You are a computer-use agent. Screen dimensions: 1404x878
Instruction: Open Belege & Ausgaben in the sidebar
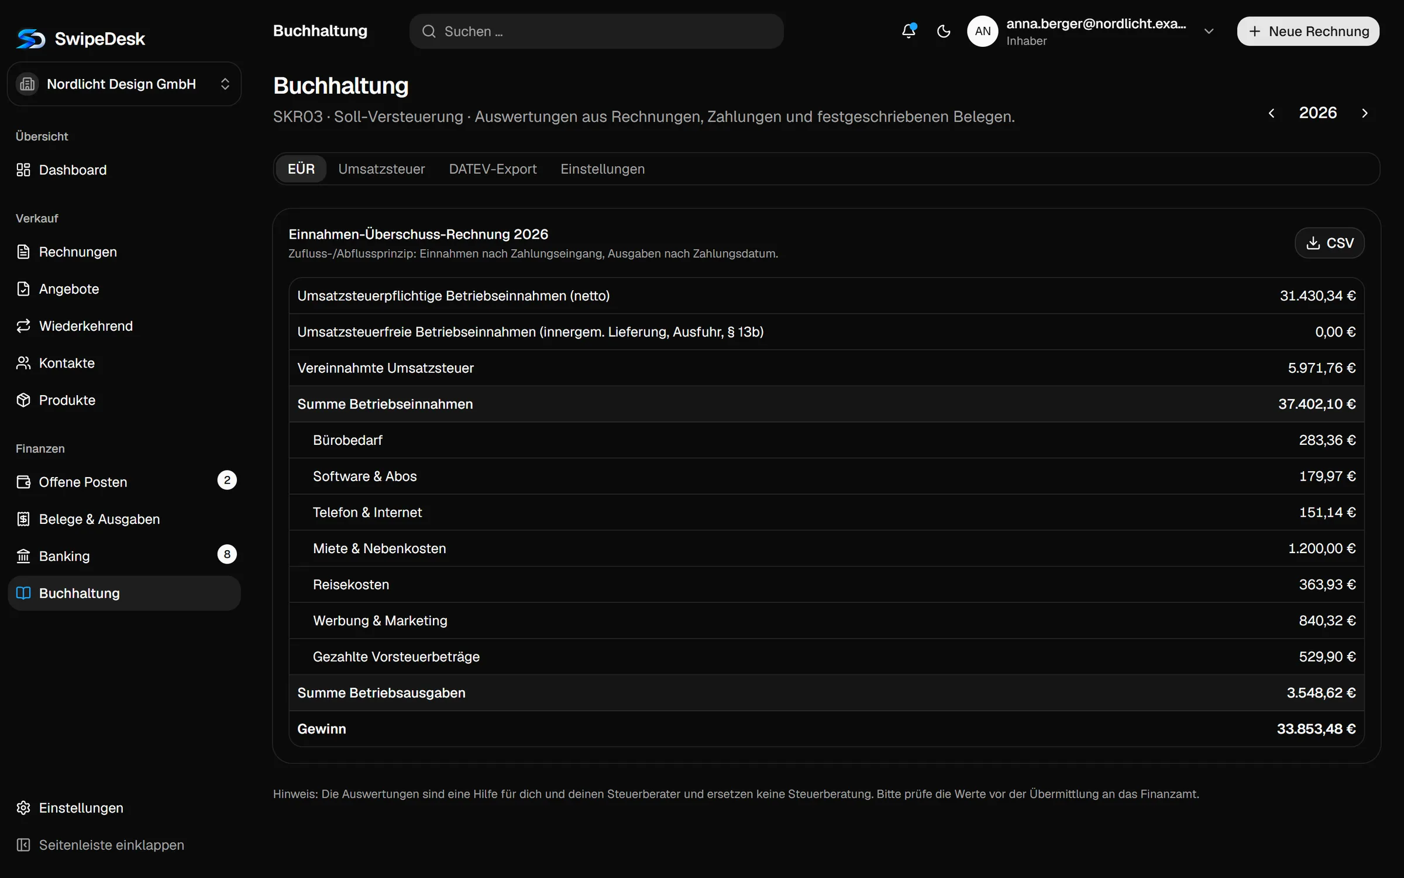point(124,519)
